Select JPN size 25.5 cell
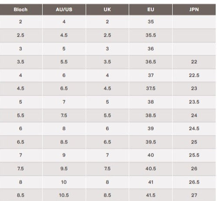217x201 pixels. coord(194,155)
